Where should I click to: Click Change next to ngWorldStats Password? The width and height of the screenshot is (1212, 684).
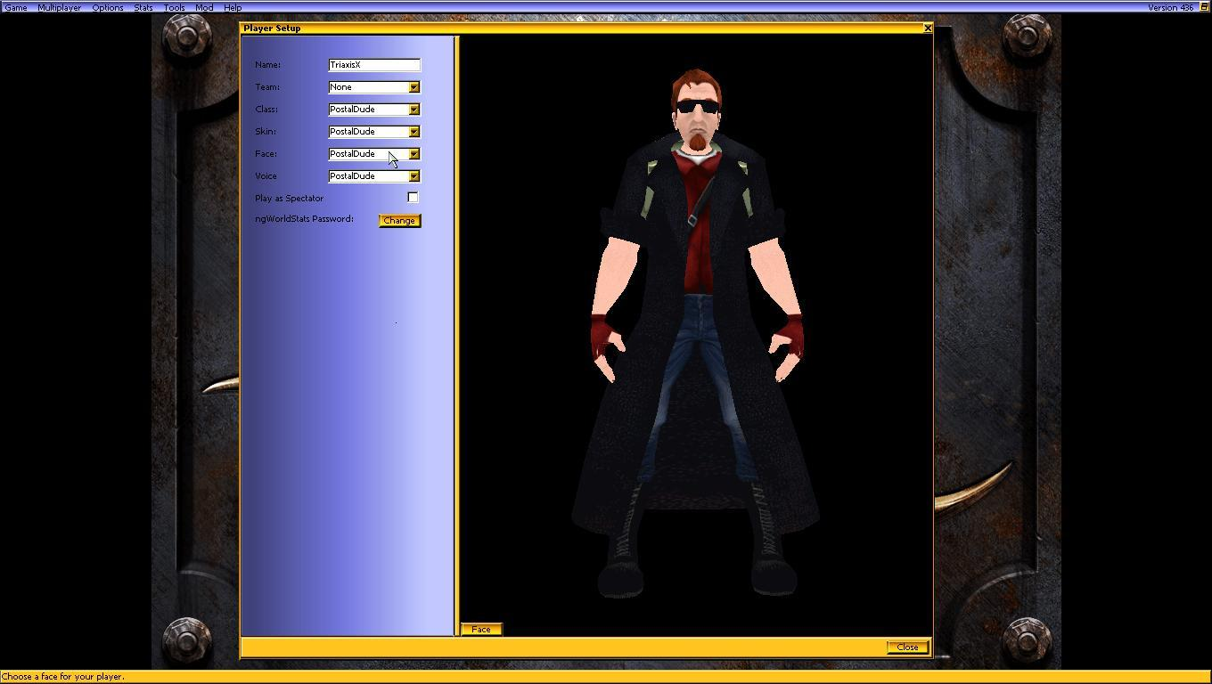click(x=398, y=220)
